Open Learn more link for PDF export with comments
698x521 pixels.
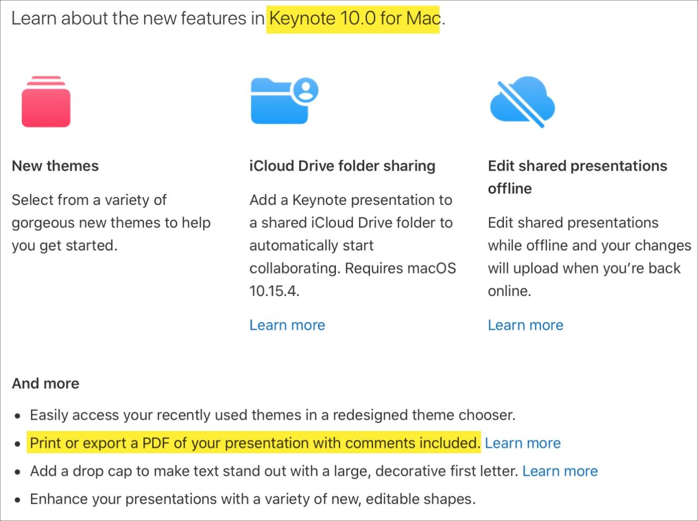[x=522, y=443]
